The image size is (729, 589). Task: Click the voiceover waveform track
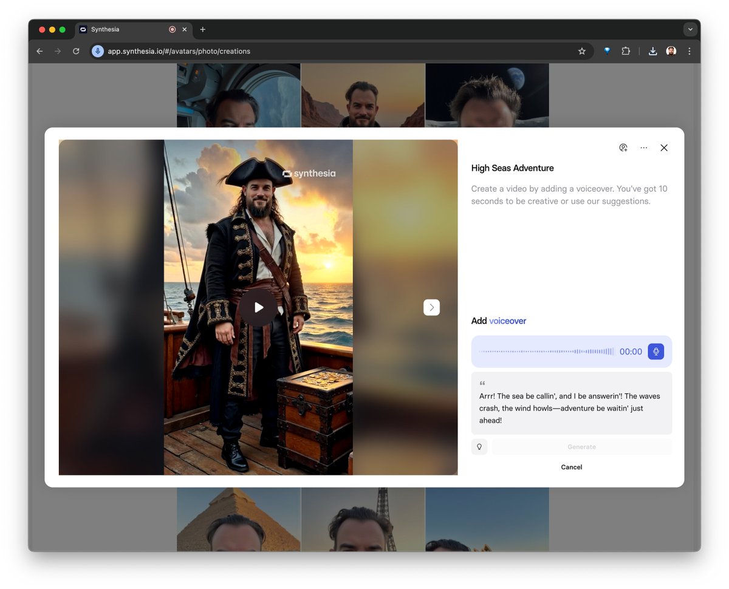click(546, 352)
